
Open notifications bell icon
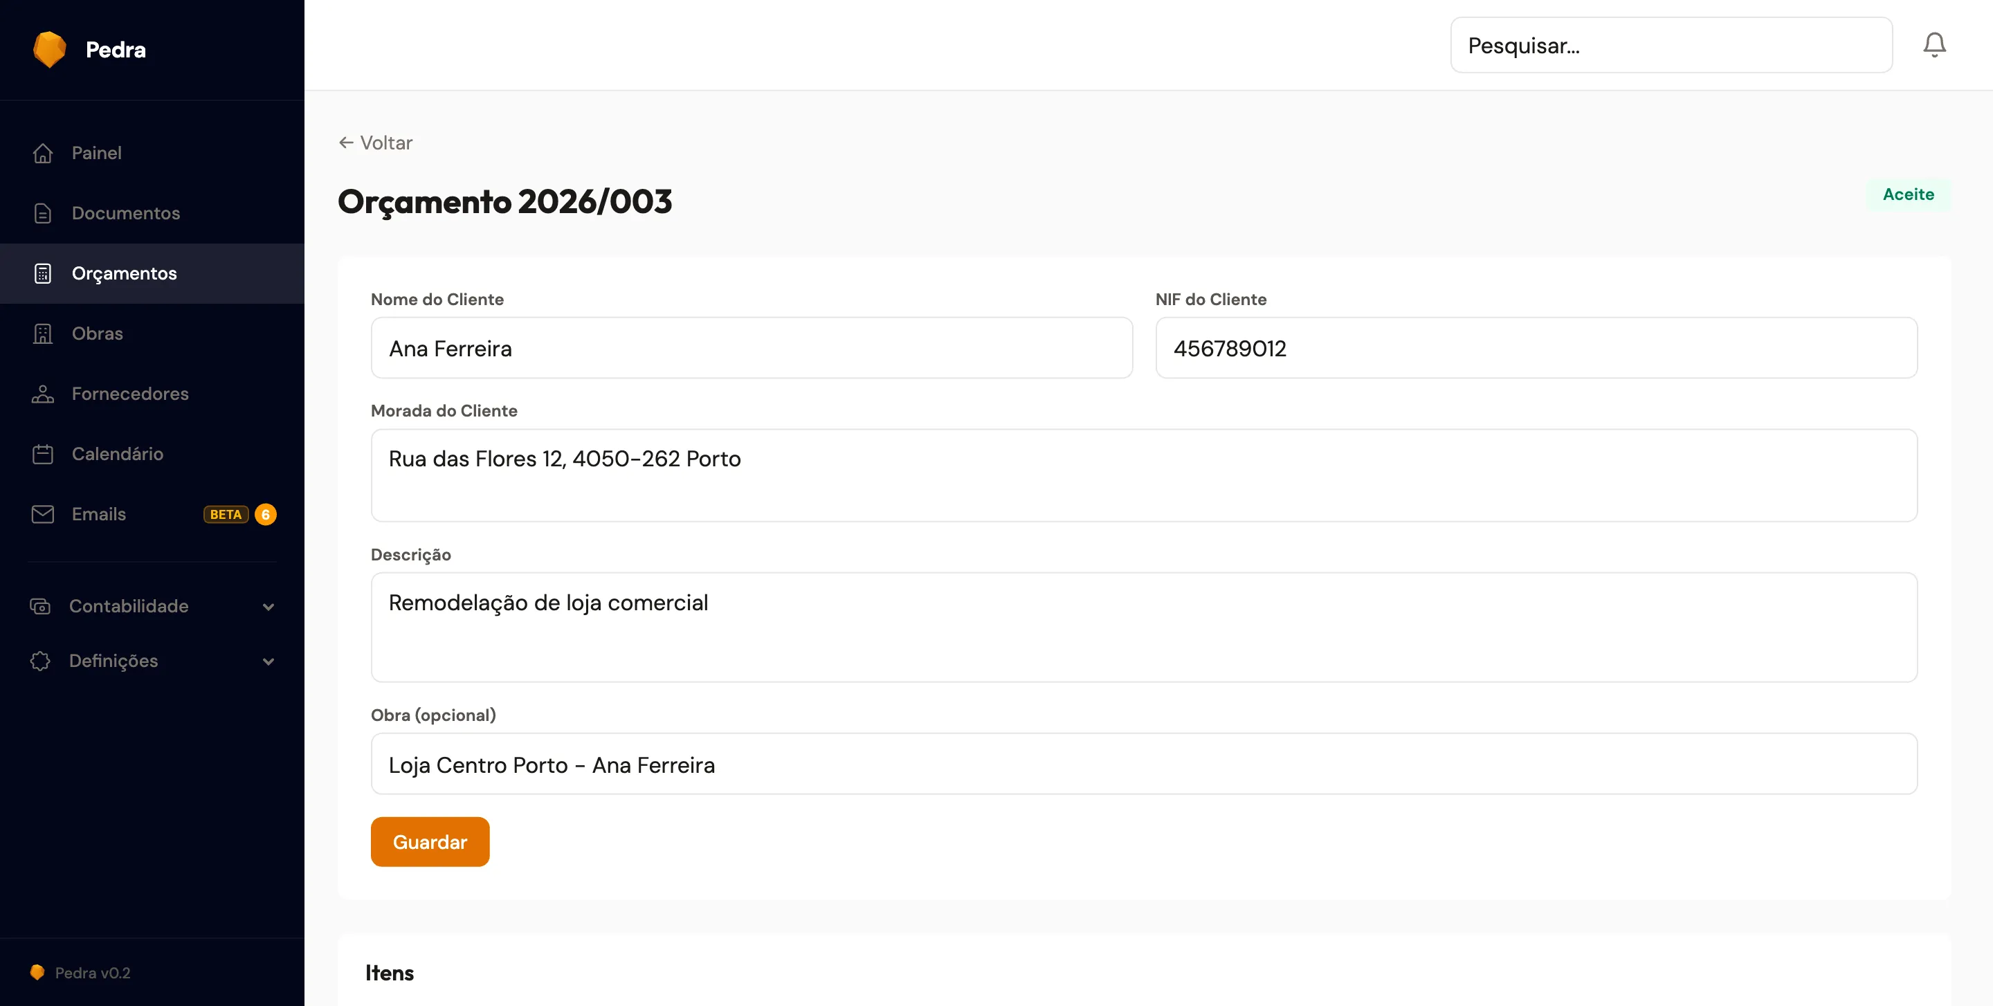coord(1934,45)
